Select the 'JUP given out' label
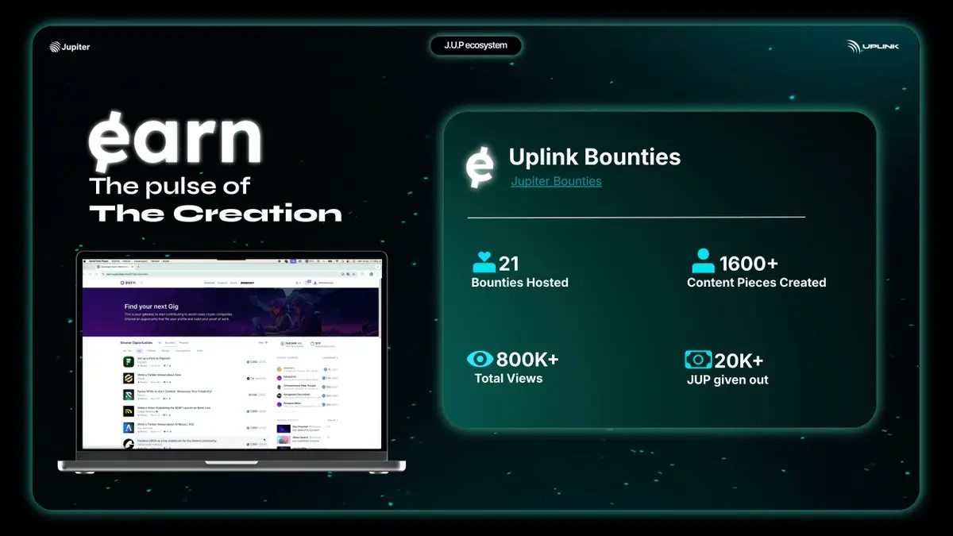 pos(727,380)
